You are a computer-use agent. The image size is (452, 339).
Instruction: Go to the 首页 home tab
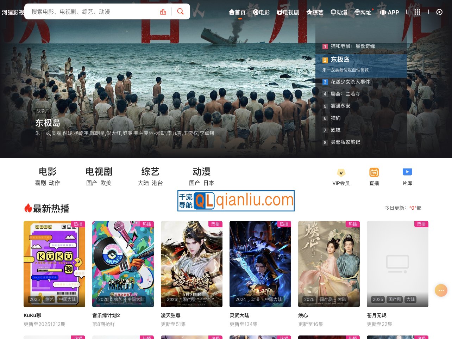(x=238, y=12)
